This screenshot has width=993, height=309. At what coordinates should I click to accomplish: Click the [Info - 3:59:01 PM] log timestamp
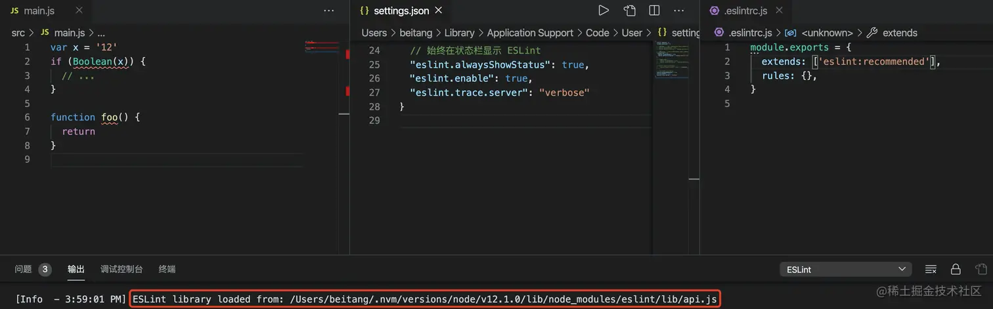(71, 299)
